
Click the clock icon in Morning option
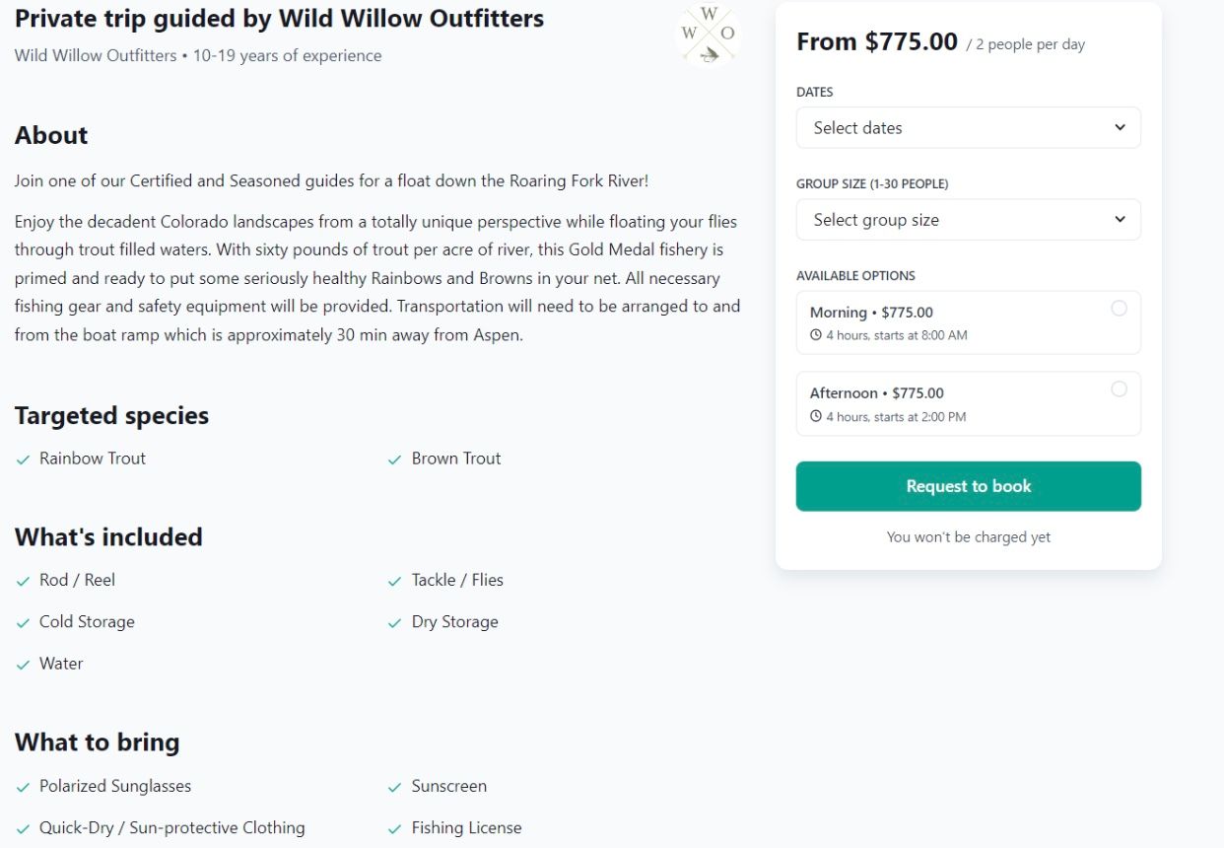click(x=816, y=335)
